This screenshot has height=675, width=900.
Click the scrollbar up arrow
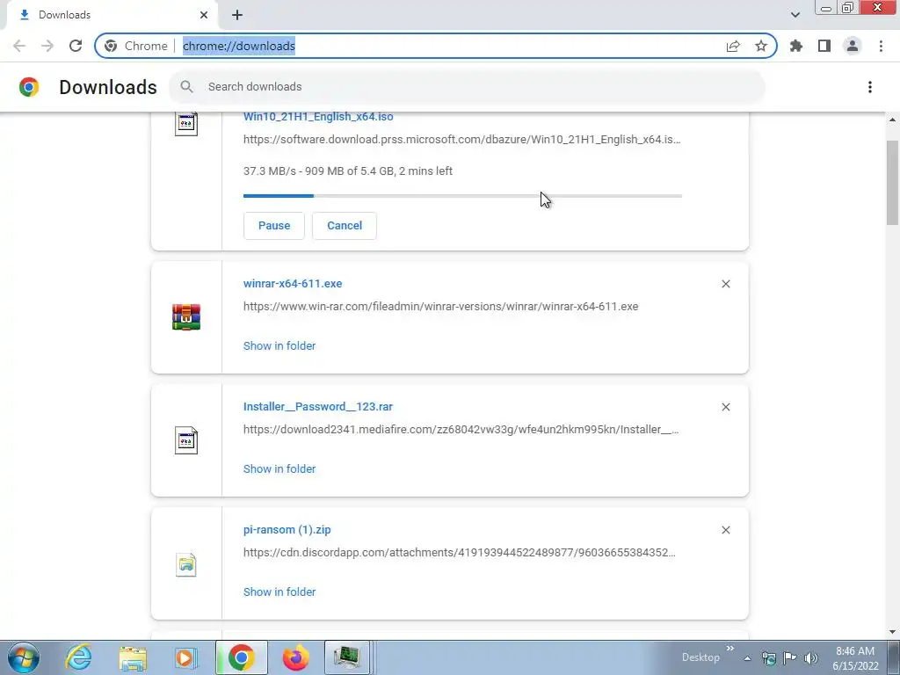coord(893,120)
